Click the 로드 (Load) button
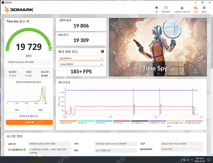213x163 pixels. point(17,110)
